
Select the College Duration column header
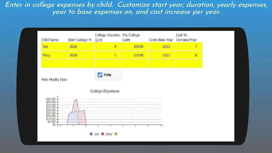(108, 37)
